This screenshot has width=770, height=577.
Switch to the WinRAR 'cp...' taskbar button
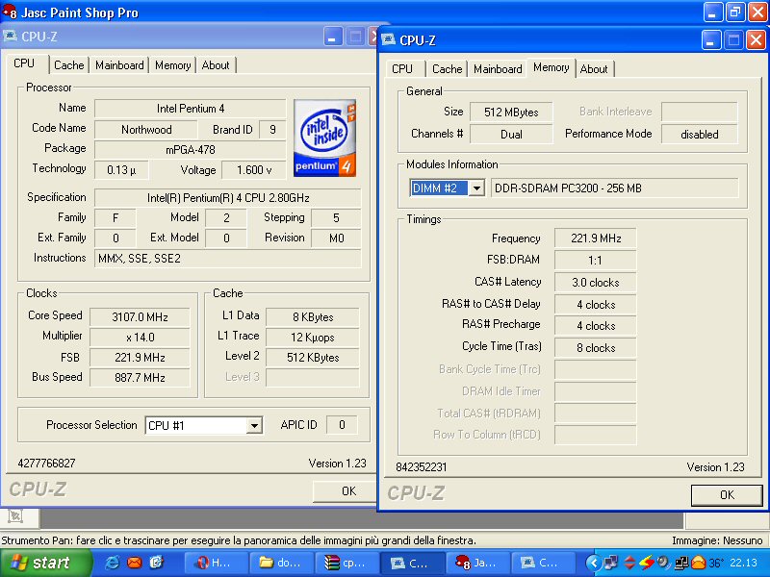(346, 563)
